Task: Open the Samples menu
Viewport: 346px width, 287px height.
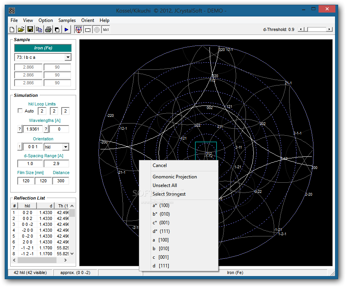Action: (67, 20)
